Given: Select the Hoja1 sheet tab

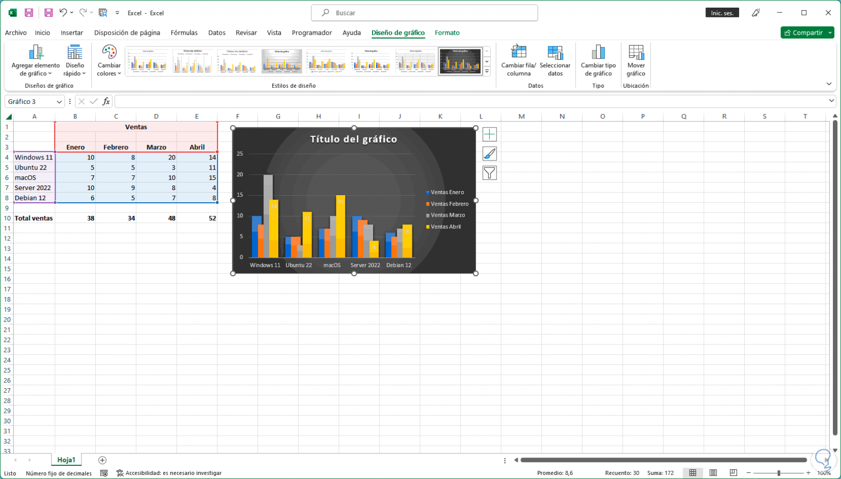Looking at the screenshot, I should point(66,460).
